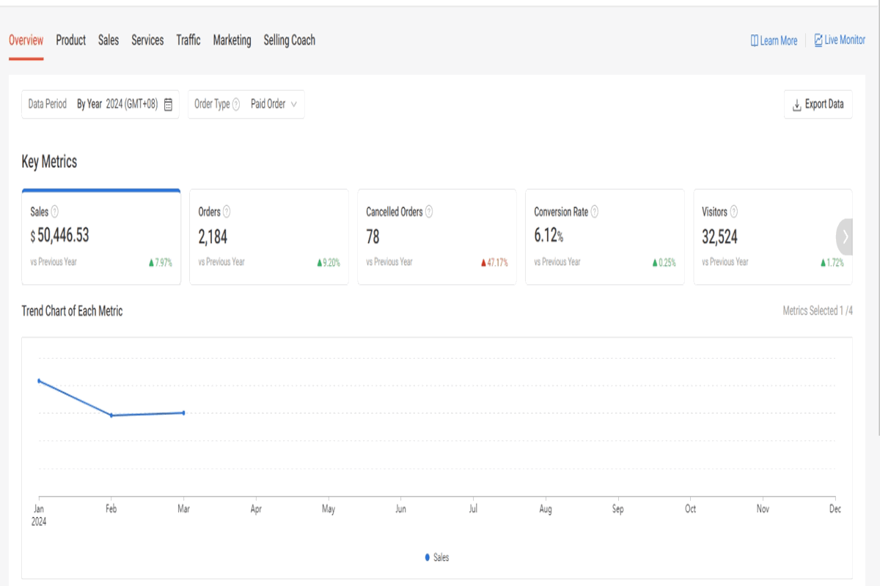
Task: Click the Cancelled Orders help icon
Action: [x=429, y=212]
